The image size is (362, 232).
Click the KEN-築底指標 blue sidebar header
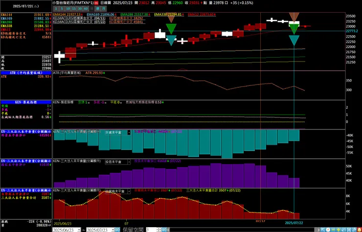click(26, 102)
